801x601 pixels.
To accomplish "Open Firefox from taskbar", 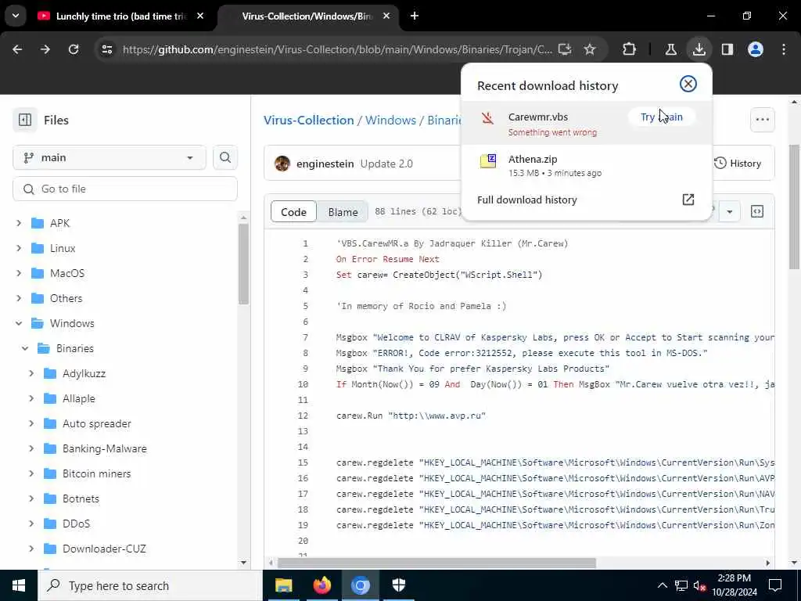I will (321, 585).
